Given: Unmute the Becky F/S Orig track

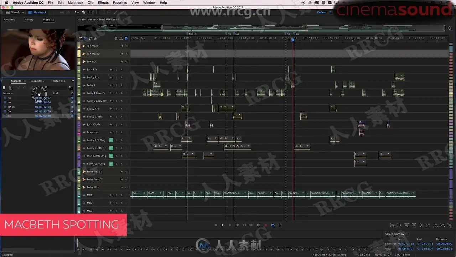Looking at the screenshot, I should (x=111, y=140).
